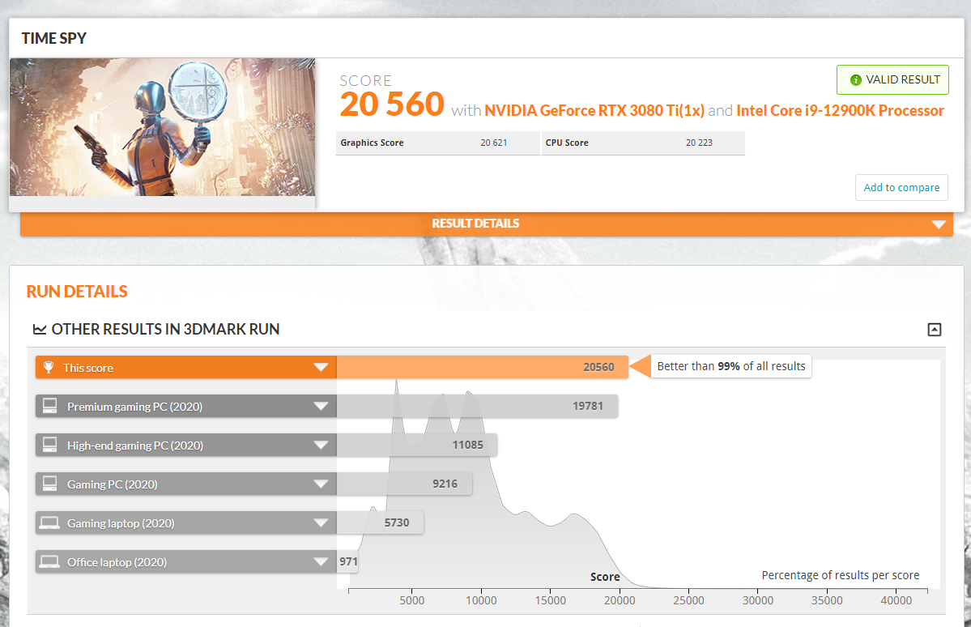Click the chart icon beside Other Results heading
The width and height of the screenshot is (971, 627).
pos(39,329)
